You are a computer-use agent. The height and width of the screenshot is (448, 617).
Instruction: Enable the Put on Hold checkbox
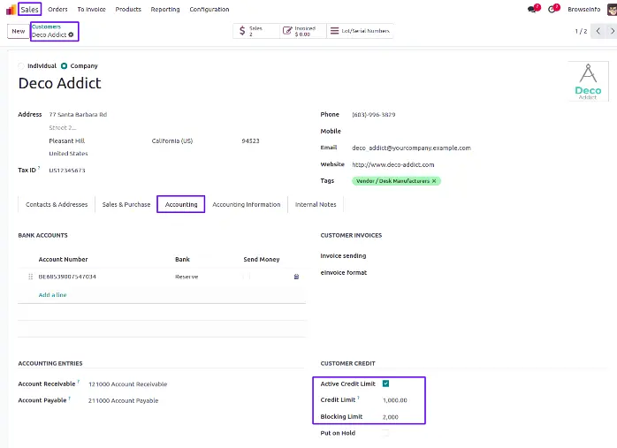pos(385,433)
